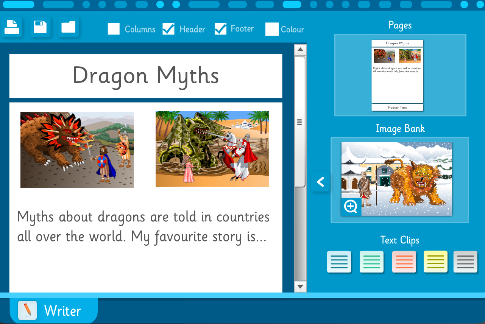Image resolution: width=485 pixels, height=324 pixels.
Task: Select the blue text clip icon
Action: pyautogui.click(x=339, y=262)
